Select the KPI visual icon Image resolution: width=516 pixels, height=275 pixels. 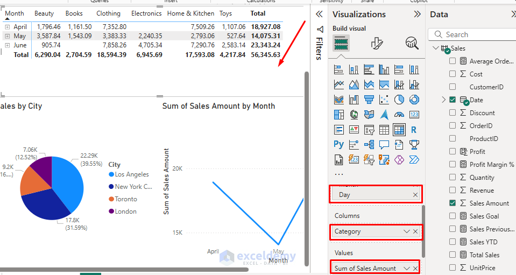click(354, 130)
